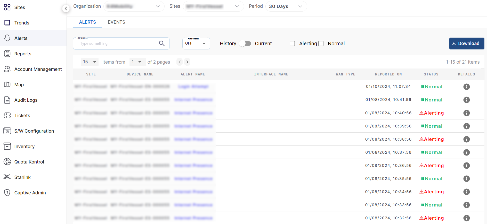
Task: Open details info icon for 11:07:34 alert
Action: 466,87
